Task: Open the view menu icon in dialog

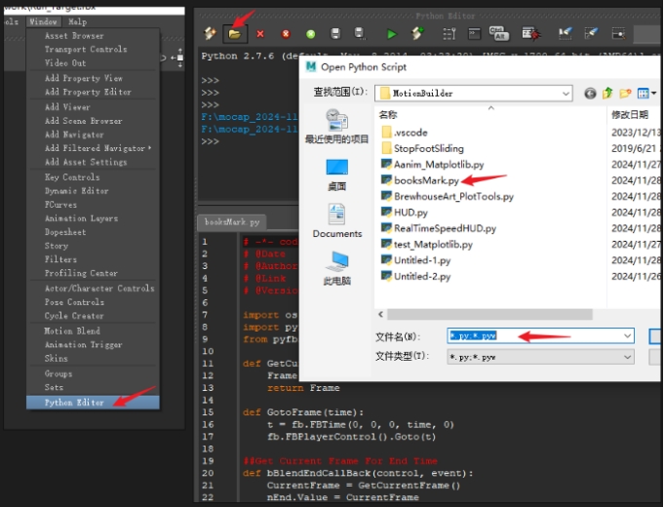Action: click(x=645, y=94)
